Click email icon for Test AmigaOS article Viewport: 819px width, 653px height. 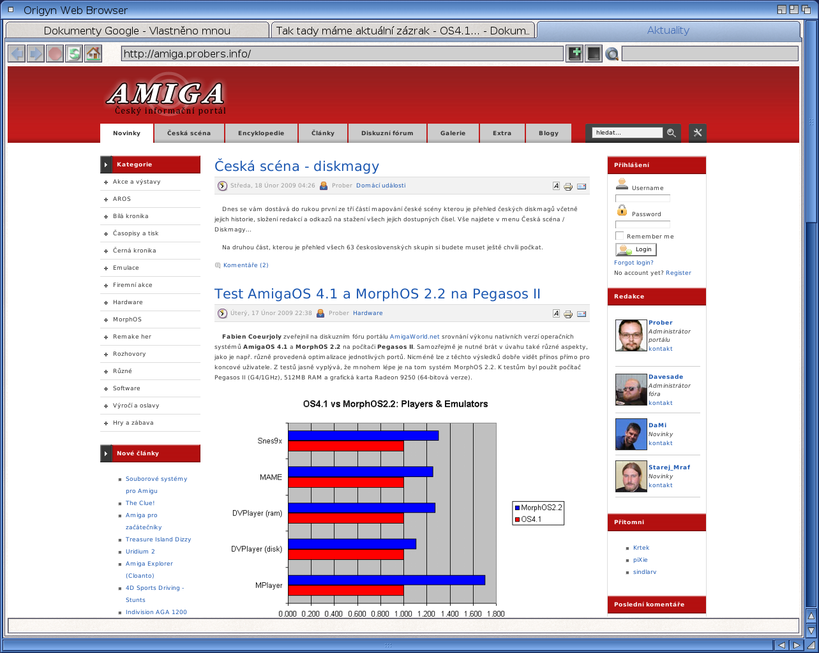[582, 314]
